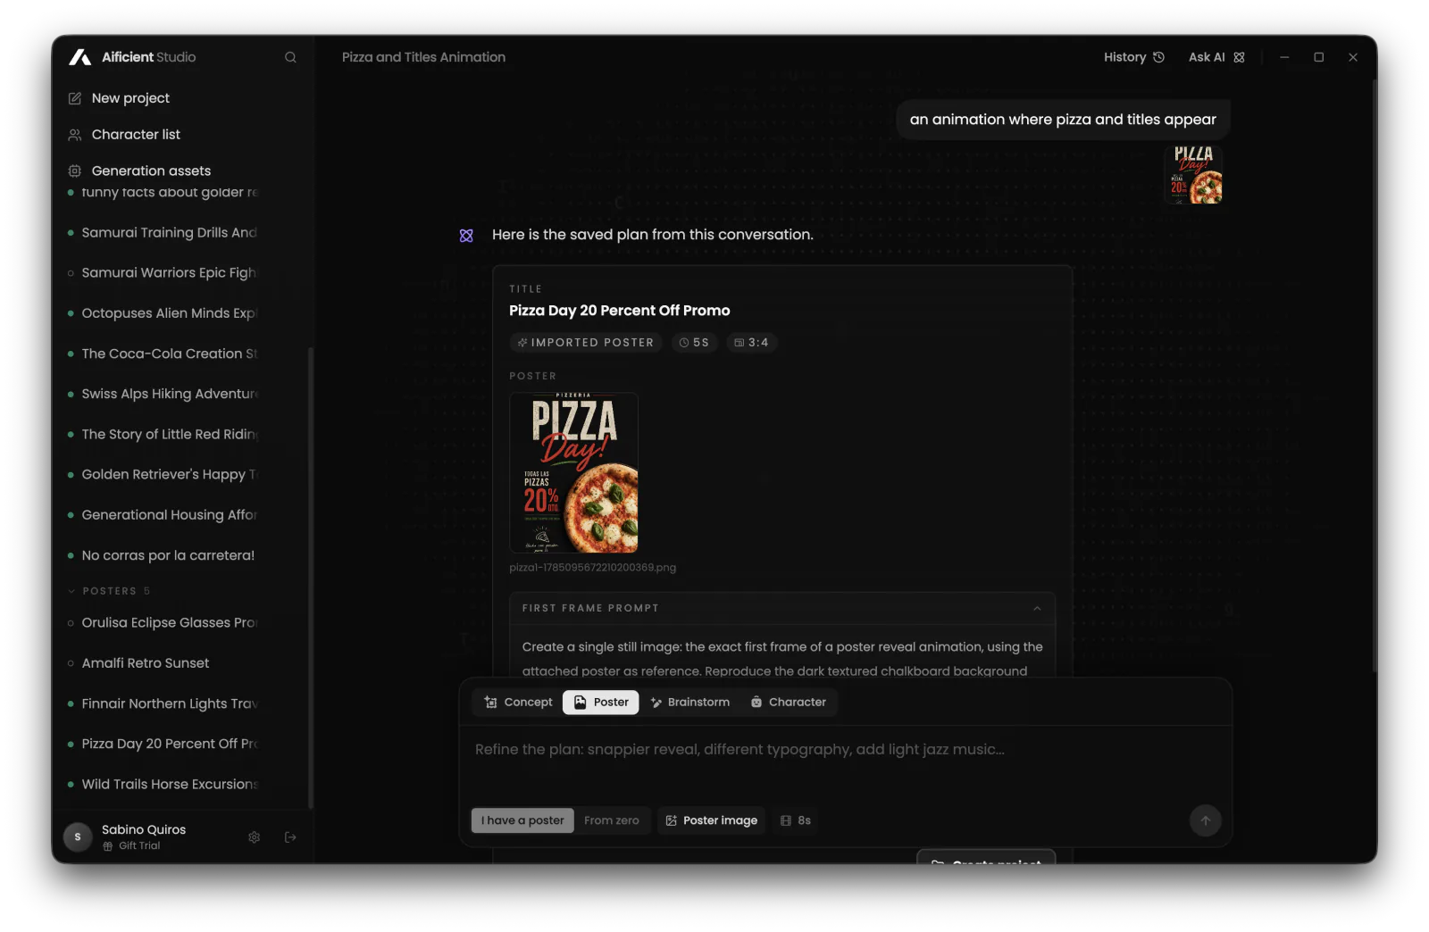Open the Generation assets section
The image size is (1429, 932).
(151, 171)
